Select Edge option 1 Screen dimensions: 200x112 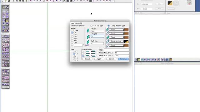tap(74, 52)
